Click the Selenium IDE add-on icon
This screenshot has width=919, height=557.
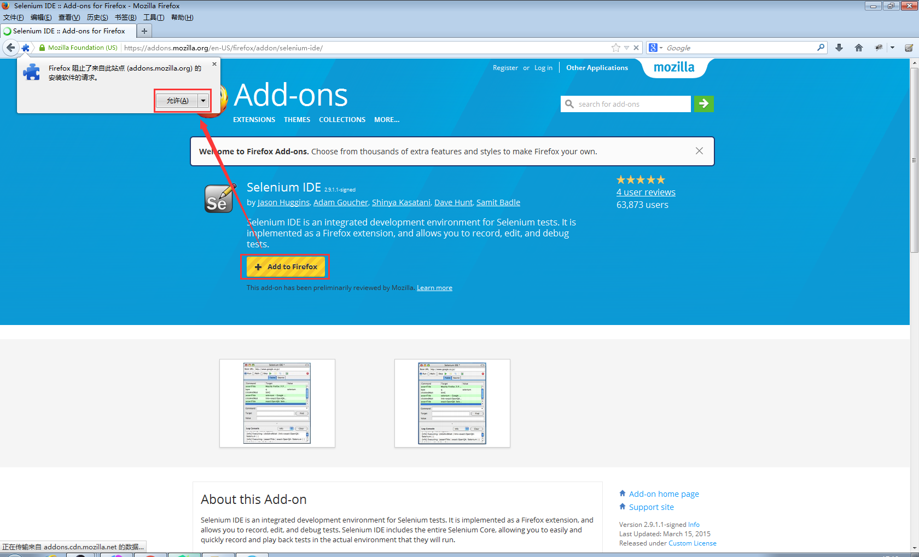tap(219, 198)
